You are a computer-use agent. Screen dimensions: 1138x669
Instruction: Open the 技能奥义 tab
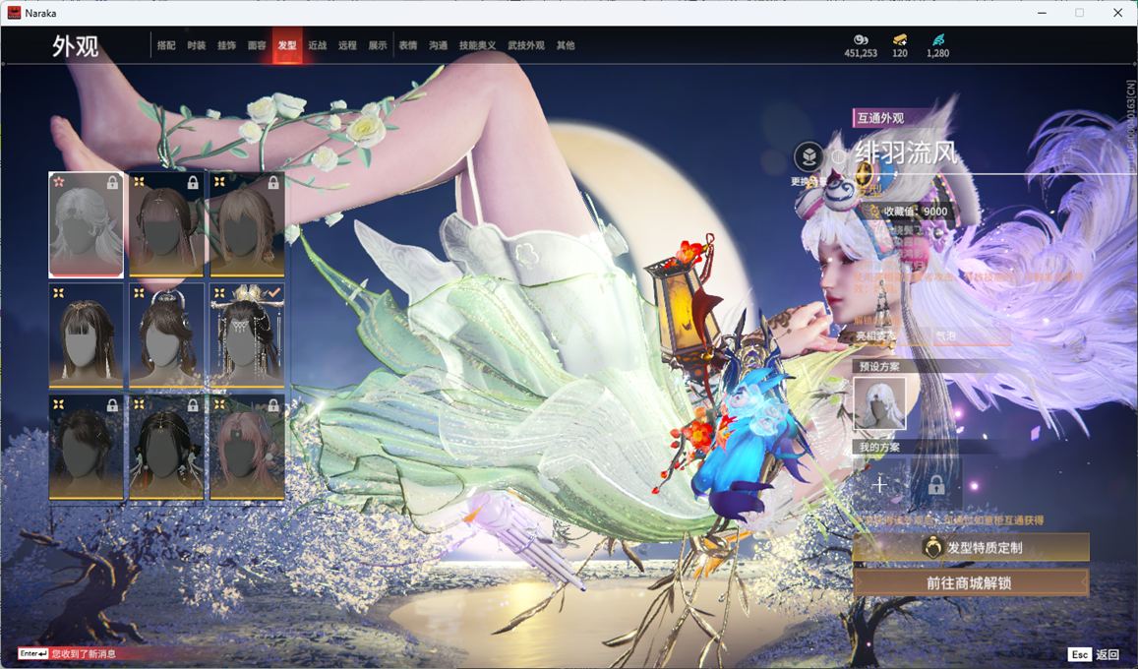coord(477,45)
